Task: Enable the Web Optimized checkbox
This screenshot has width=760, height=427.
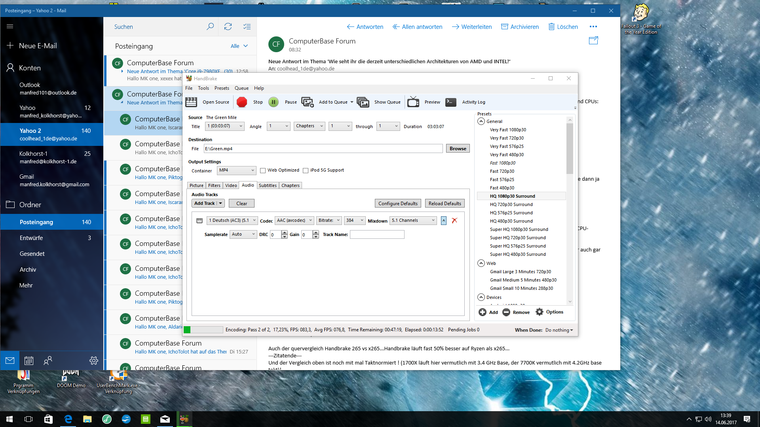Action: point(263,170)
